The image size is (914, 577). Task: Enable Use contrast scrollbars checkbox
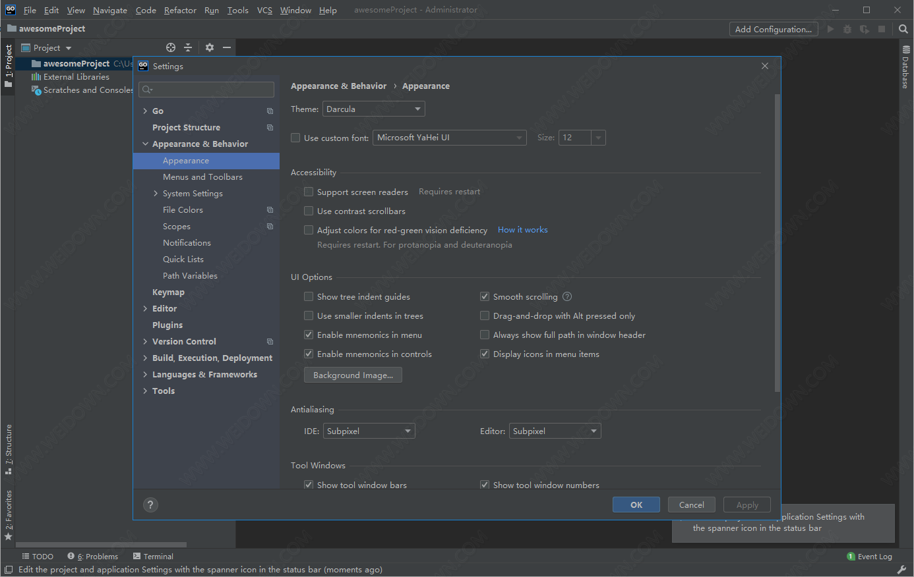point(309,211)
